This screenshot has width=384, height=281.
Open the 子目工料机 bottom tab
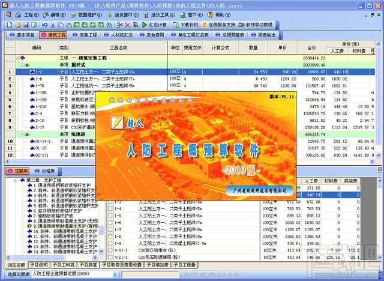(64, 265)
